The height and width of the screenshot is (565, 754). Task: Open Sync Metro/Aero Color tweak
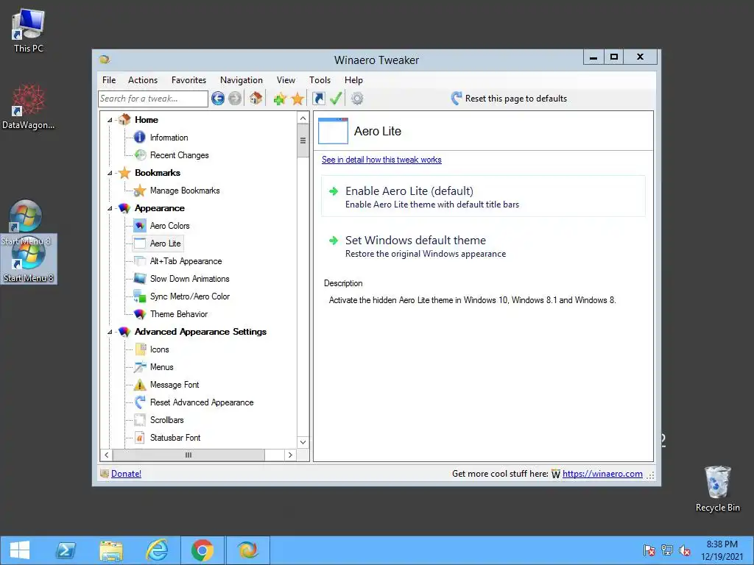click(189, 296)
